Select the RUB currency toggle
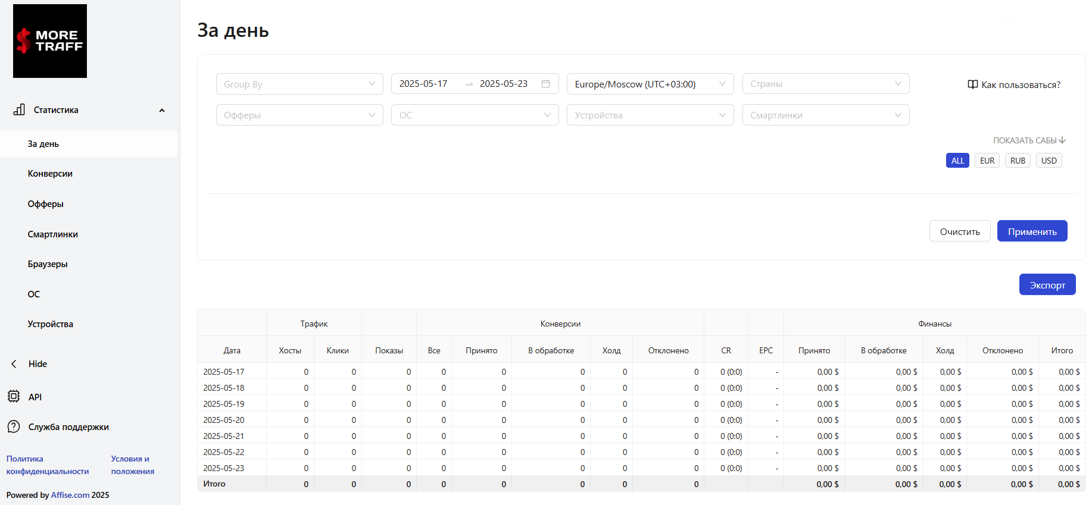This screenshot has height=505, width=1092. [1018, 161]
